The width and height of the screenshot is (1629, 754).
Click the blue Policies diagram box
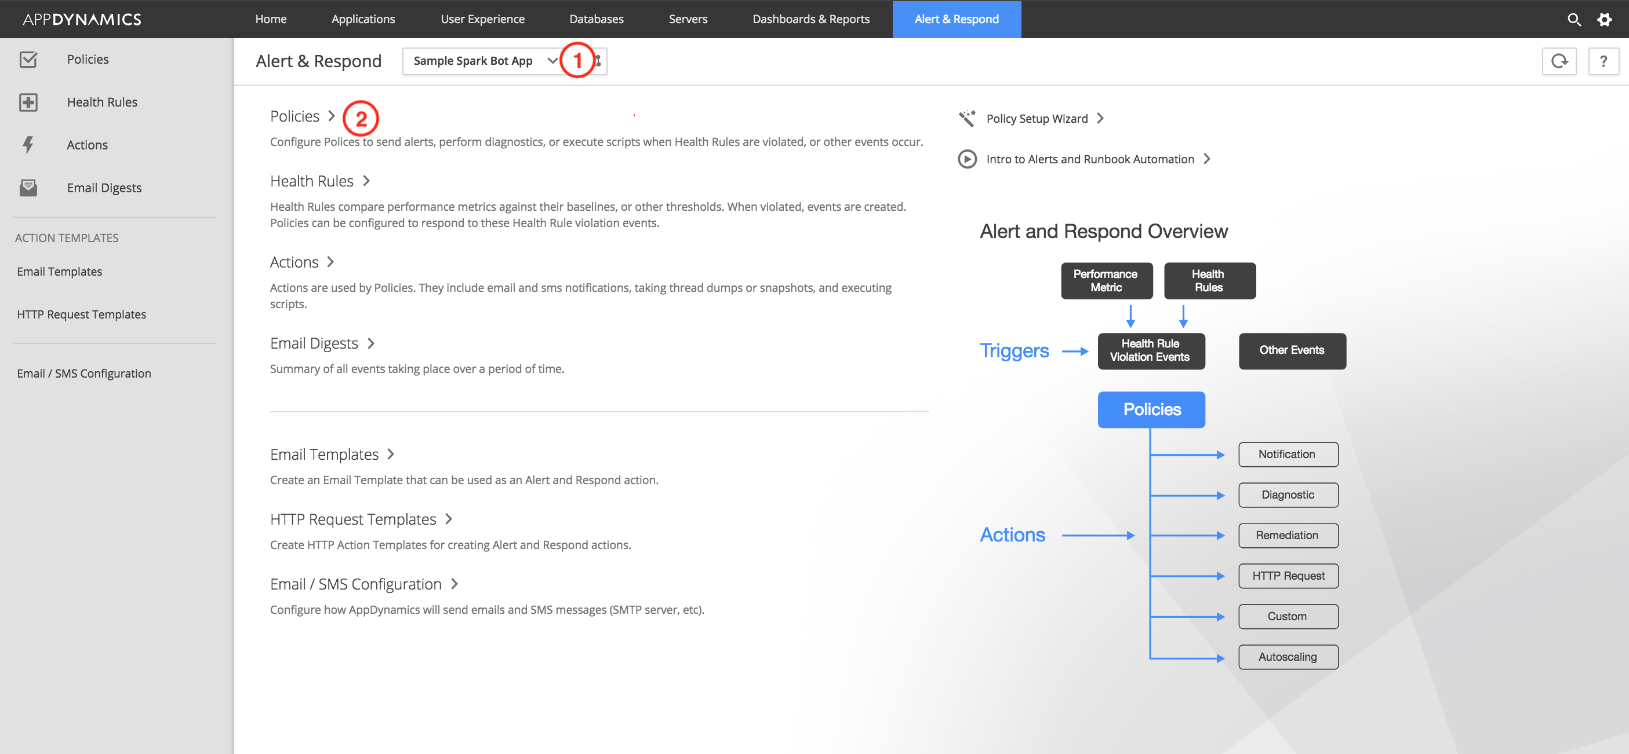[x=1151, y=409]
